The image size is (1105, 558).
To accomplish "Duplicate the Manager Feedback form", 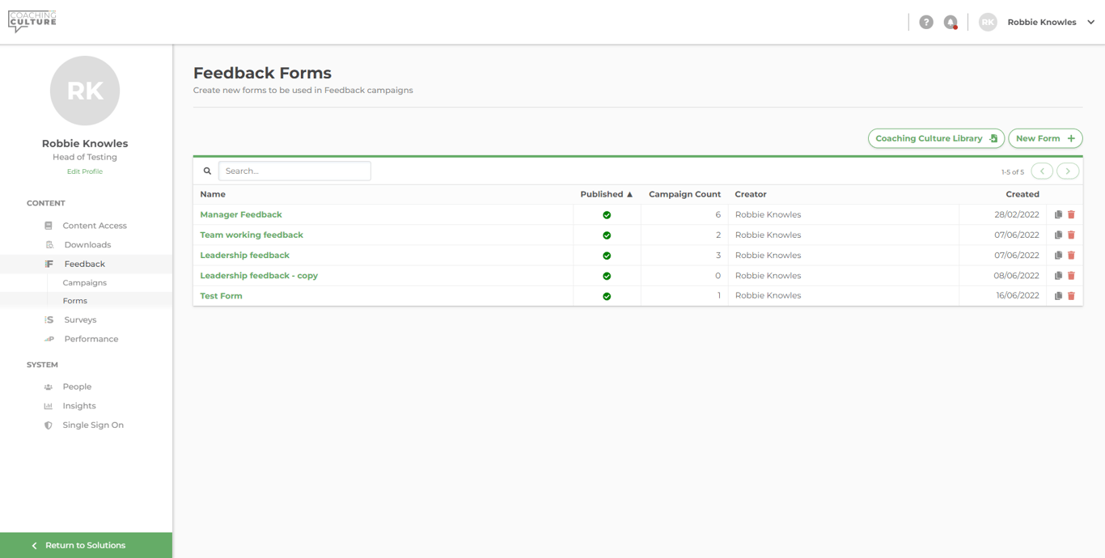I will tap(1058, 215).
